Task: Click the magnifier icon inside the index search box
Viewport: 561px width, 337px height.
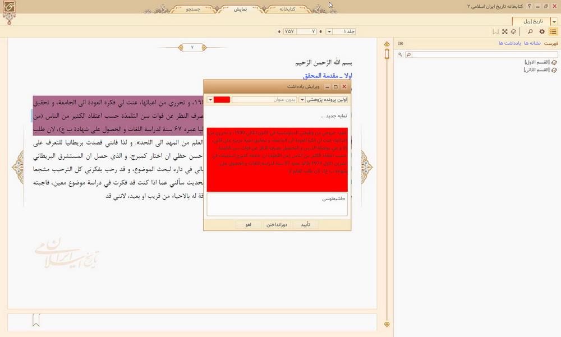Action: (x=408, y=55)
